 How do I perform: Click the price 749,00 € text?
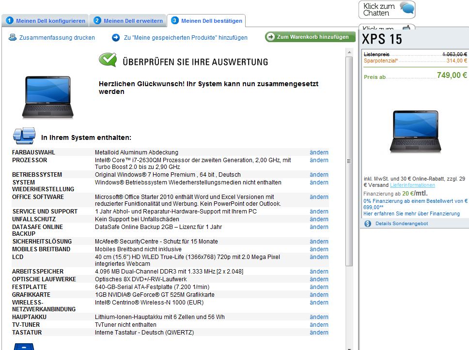point(452,75)
